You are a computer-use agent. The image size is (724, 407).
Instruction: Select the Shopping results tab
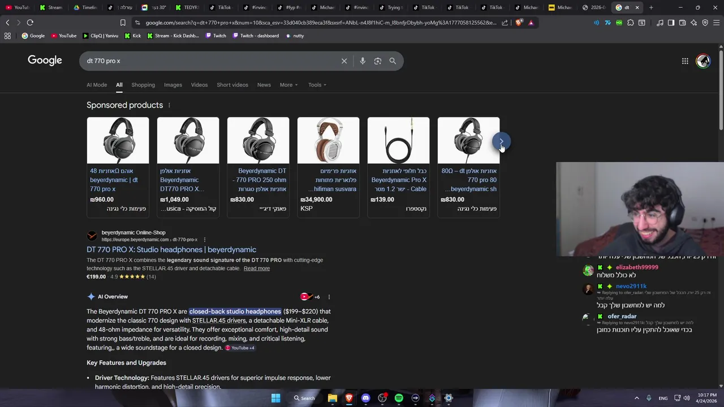pos(143,85)
